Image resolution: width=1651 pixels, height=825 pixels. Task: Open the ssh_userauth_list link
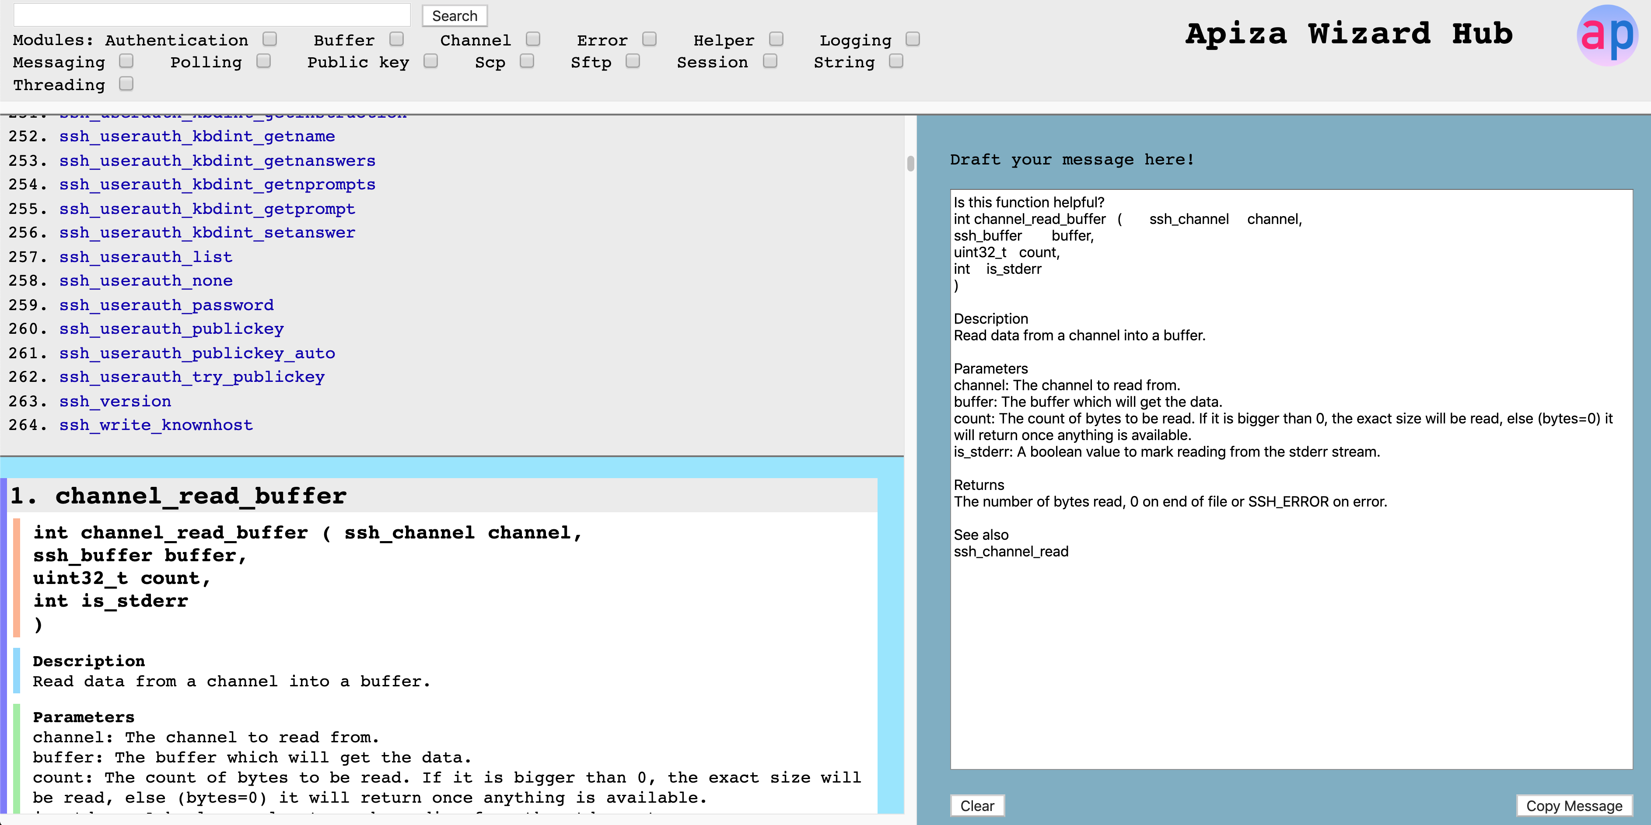click(146, 257)
